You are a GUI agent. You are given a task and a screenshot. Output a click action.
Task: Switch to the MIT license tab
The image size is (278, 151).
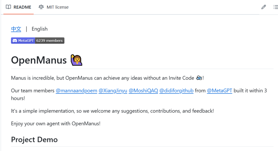(x=54, y=7)
